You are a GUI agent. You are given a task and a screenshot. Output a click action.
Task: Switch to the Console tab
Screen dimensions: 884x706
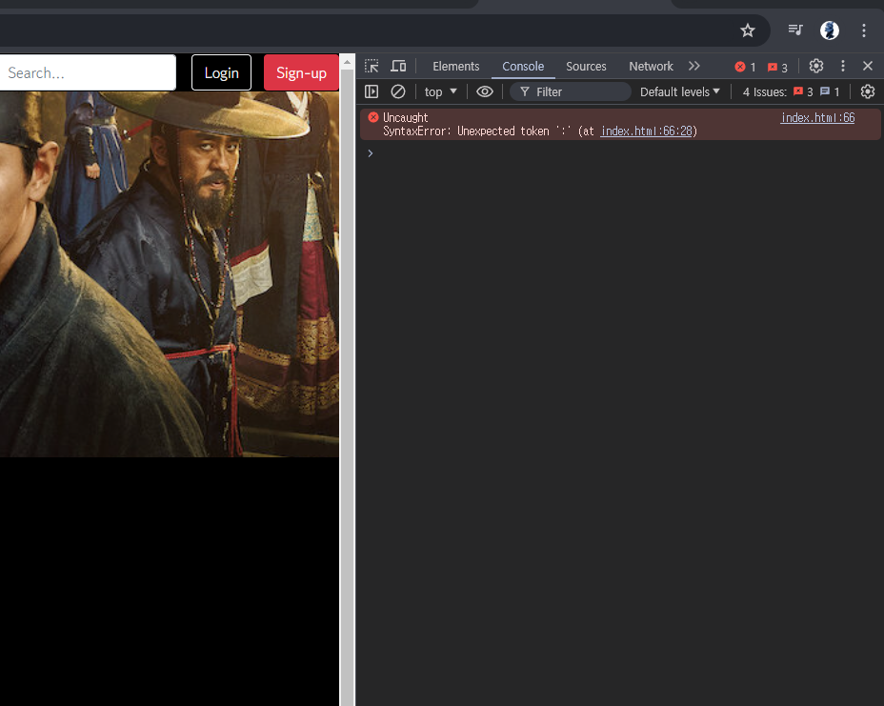click(523, 67)
